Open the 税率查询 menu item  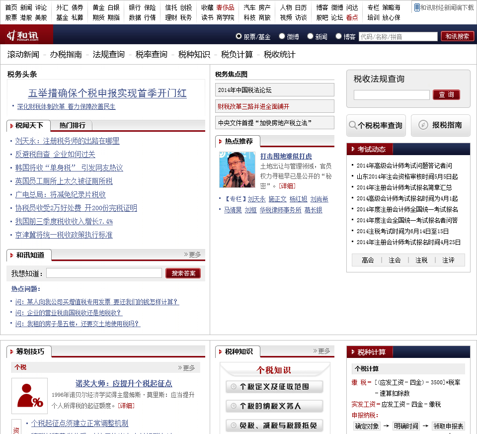click(151, 55)
